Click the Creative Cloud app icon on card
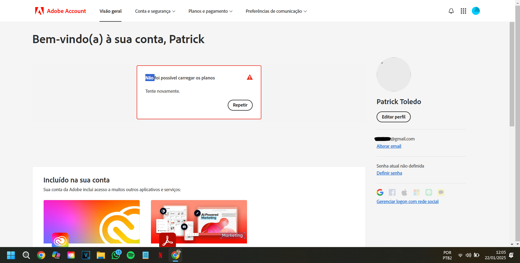Image resolution: width=520 pixels, height=263 pixels. click(60, 240)
